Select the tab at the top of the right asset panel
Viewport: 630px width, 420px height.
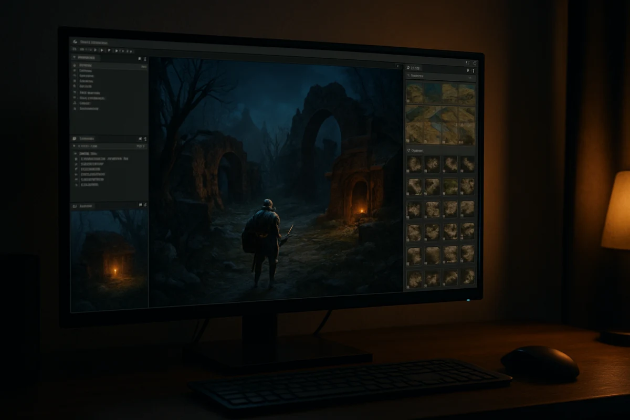415,68
